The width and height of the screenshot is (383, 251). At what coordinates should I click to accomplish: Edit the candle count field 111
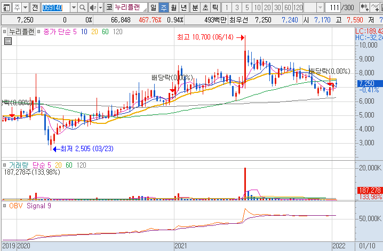[x=333, y=8]
